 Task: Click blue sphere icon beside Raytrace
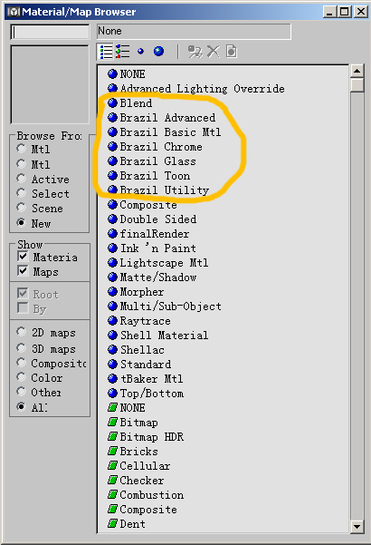(112, 320)
